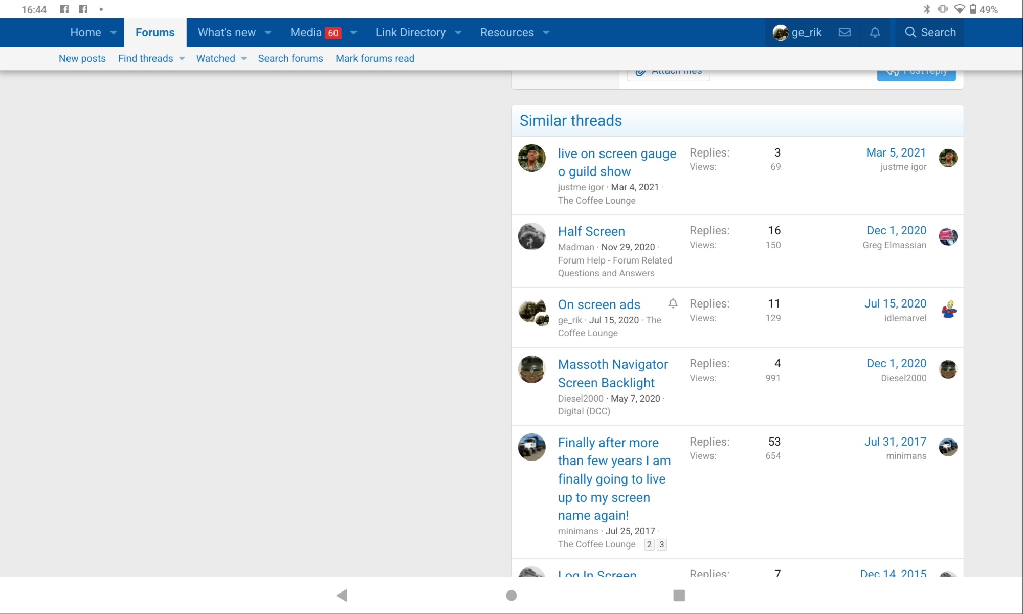Open The Coffee Lounge under justme igor thread
The image size is (1023, 614).
click(596, 201)
